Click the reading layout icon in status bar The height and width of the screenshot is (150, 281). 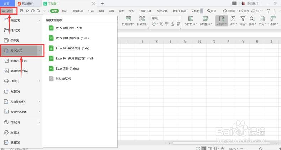[216, 148]
